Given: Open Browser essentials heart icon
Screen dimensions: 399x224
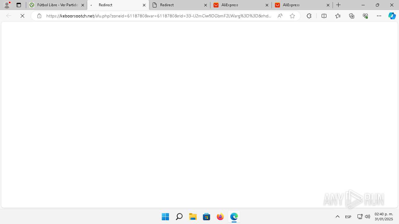Looking at the screenshot, I should pos(365,16).
